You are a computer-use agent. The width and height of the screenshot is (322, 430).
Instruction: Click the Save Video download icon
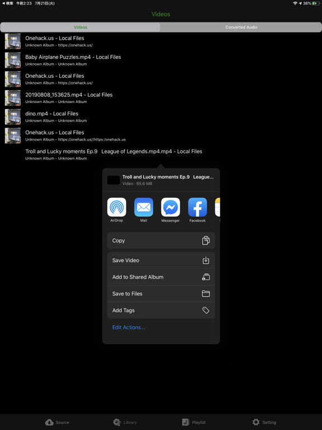pos(206,260)
